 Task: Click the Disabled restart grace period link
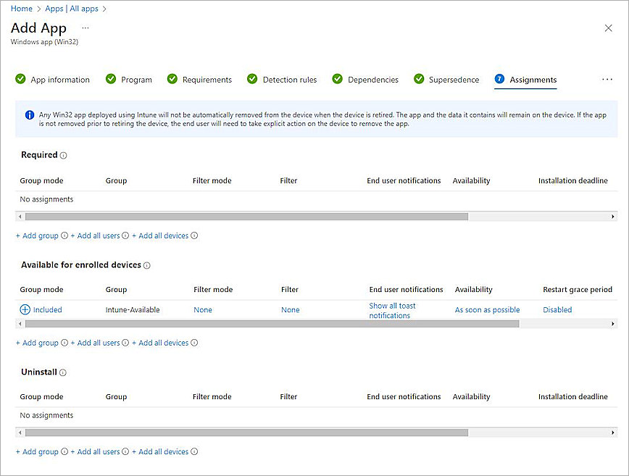click(x=557, y=310)
